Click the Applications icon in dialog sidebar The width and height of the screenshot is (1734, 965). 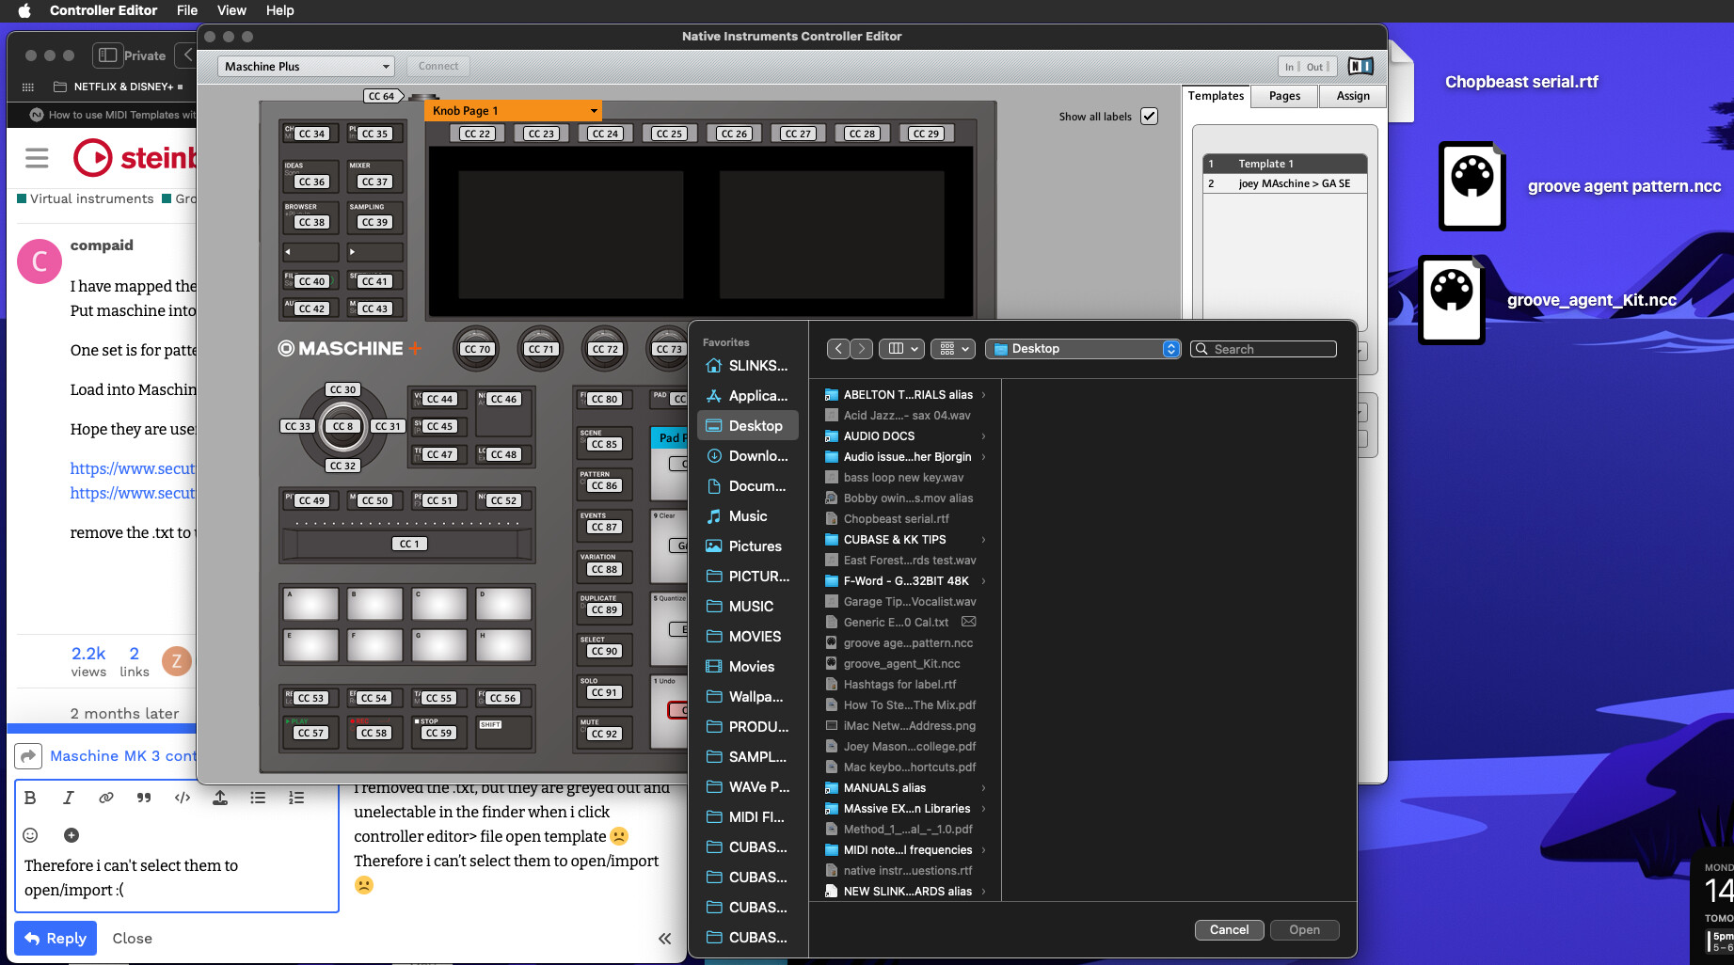tap(714, 396)
